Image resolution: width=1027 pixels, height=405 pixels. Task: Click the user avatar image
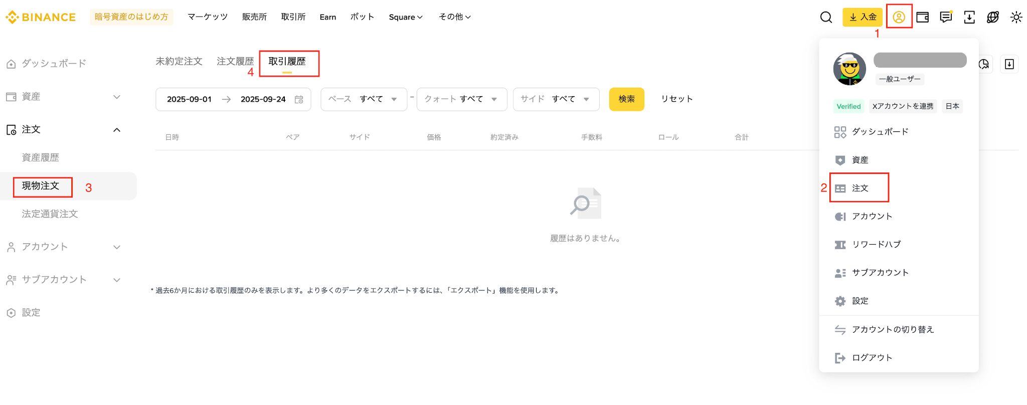coord(849,69)
